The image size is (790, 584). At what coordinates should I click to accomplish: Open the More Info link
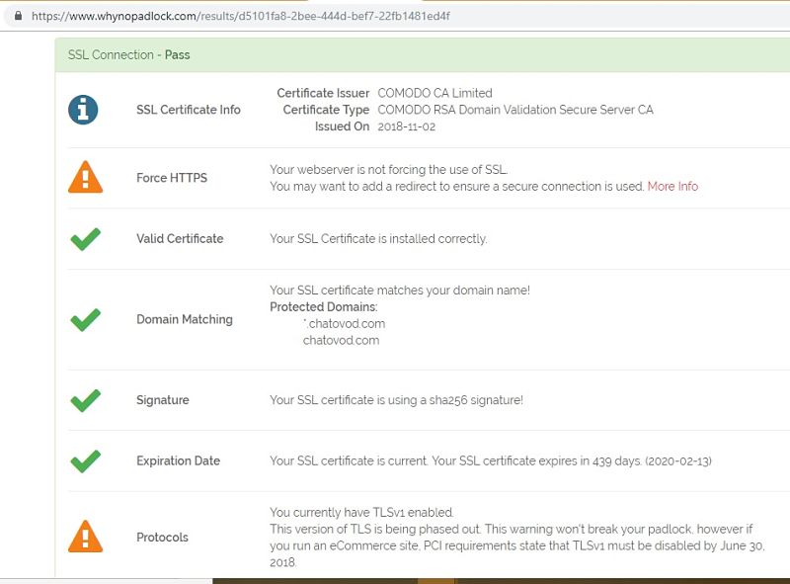tap(672, 186)
